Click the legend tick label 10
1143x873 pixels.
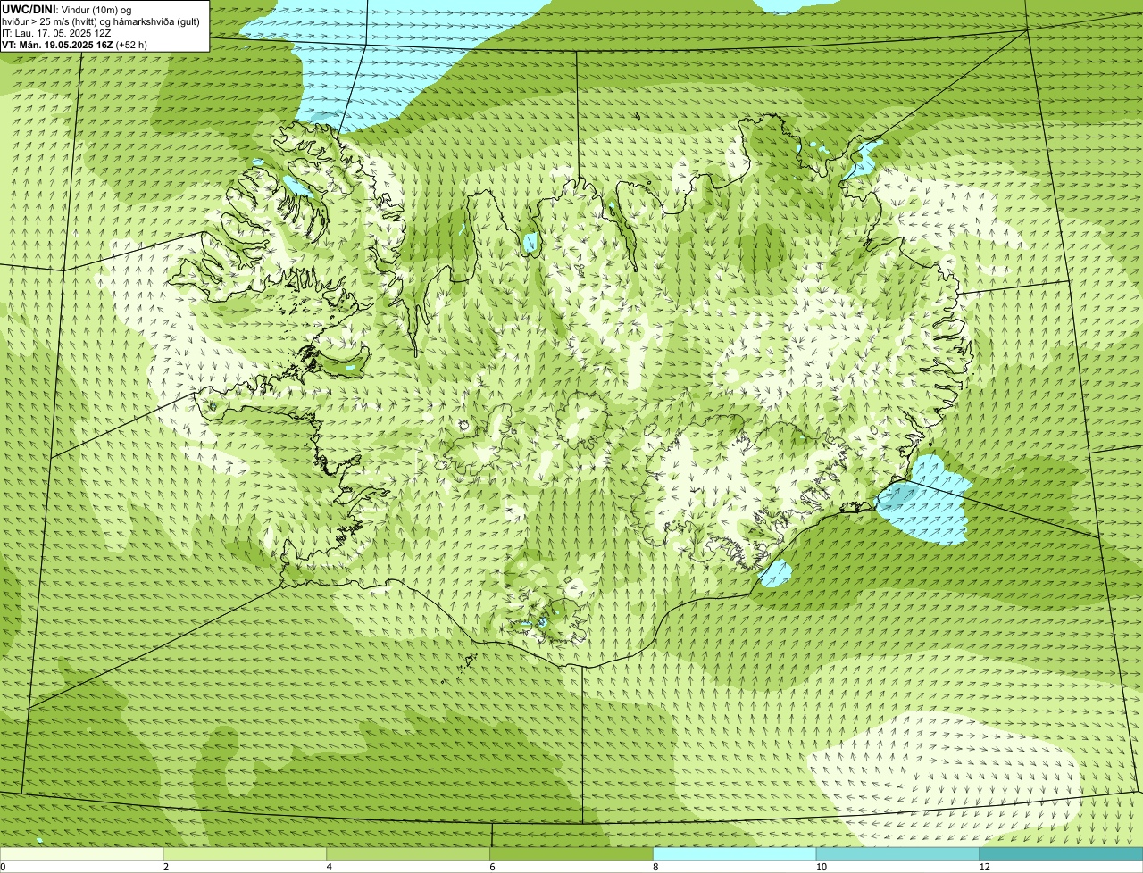click(821, 867)
